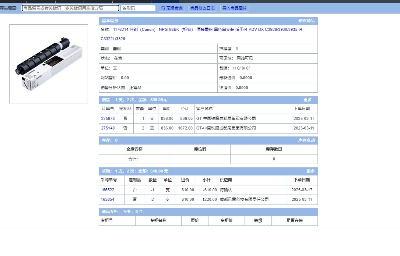Open purchase order 166522
This screenshot has width=400, height=256.
pos(108,190)
